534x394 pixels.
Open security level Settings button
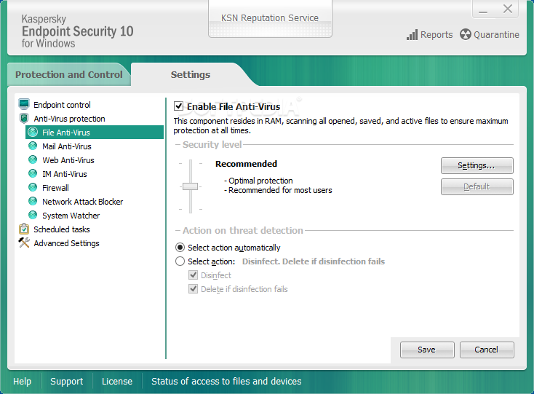477,165
